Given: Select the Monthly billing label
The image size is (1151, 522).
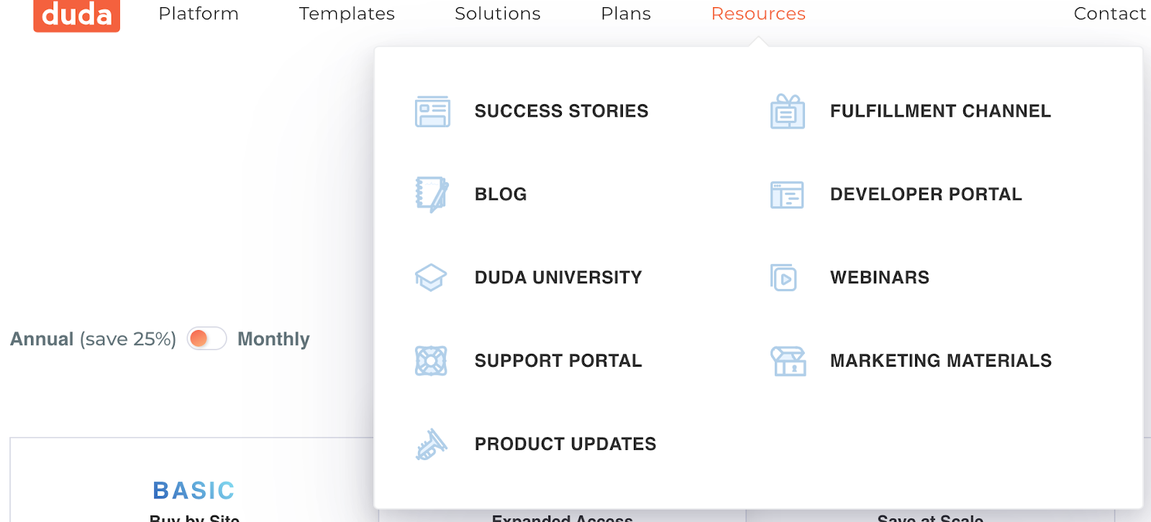Looking at the screenshot, I should pyautogui.click(x=273, y=339).
